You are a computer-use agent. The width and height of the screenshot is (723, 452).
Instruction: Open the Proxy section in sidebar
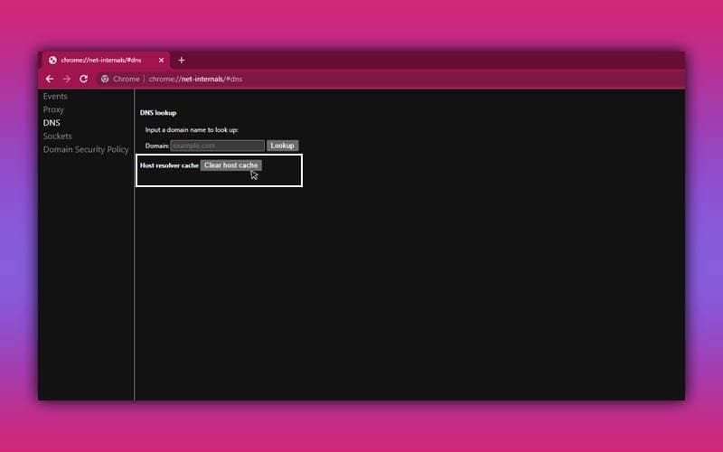point(53,109)
